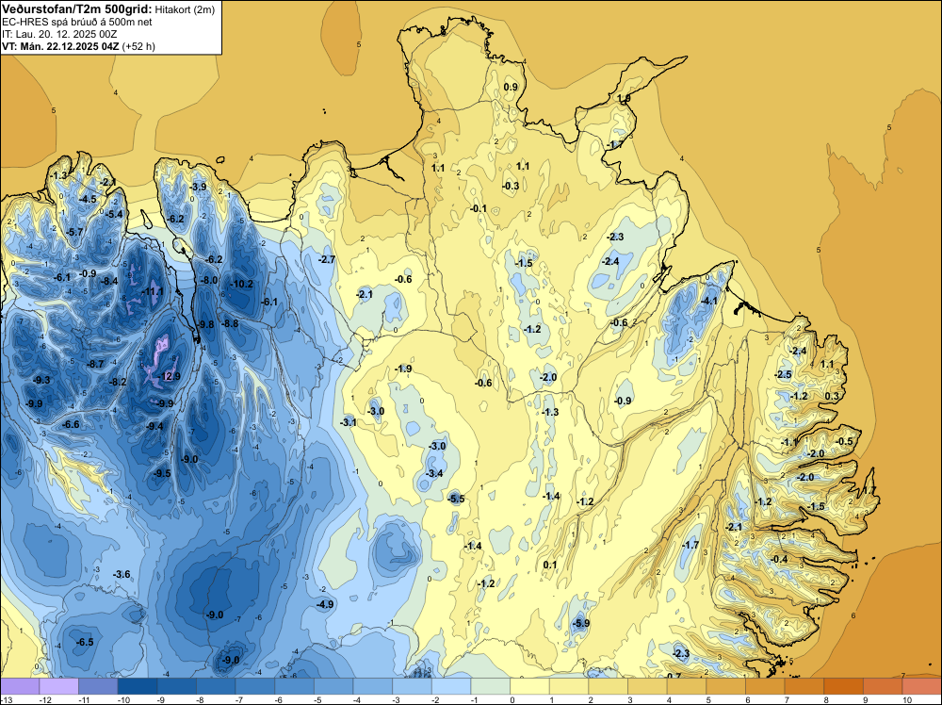The width and height of the screenshot is (942, 705).
Task: Click the EC-HRES spá brúuð á 500m net line
Action: (x=77, y=23)
